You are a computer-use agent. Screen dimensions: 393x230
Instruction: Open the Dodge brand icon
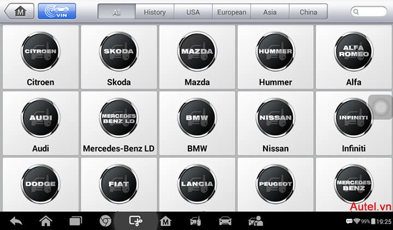click(40, 184)
